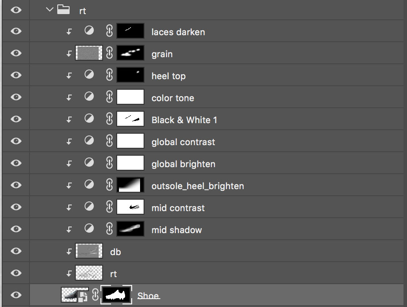Select the global brighten layer name
This screenshot has height=307, width=407.
point(183,164)
